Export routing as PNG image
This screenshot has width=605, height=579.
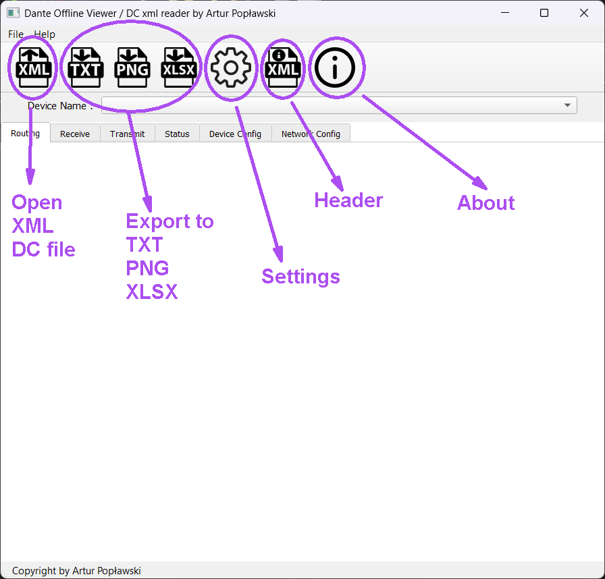click(132, 67)
